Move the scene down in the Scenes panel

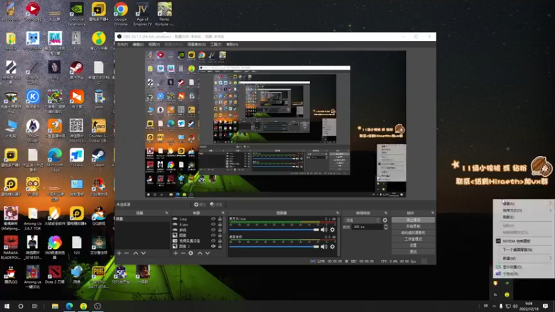tap(144, 253)
